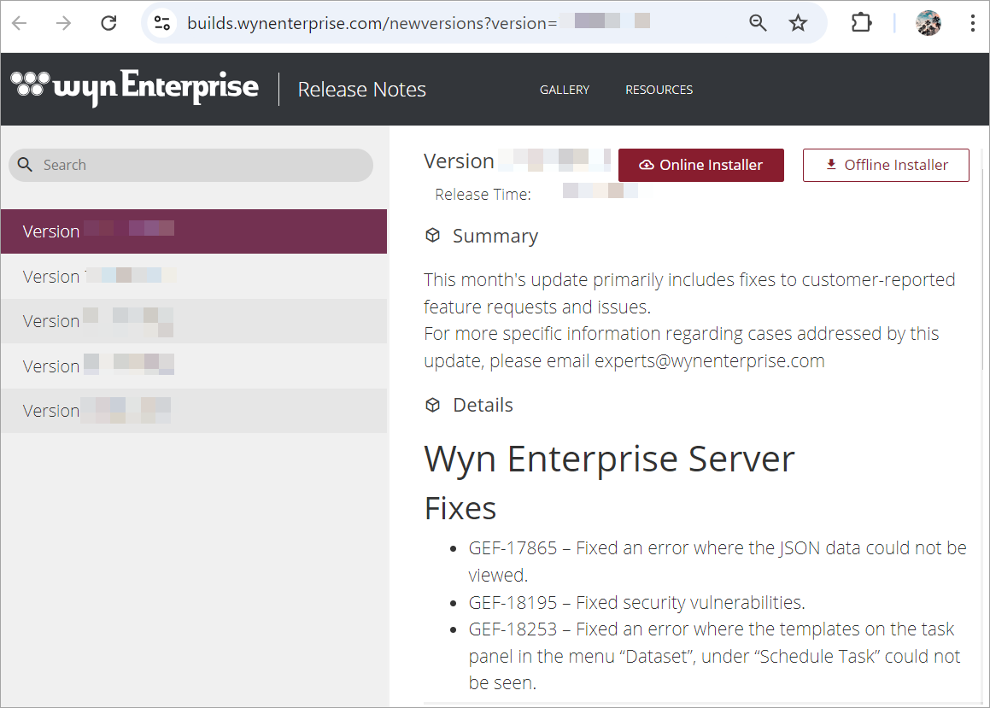Viewport: 990px width, 708px height.
Task: Open the RESOURCES menu item
Action: point(659,89)
